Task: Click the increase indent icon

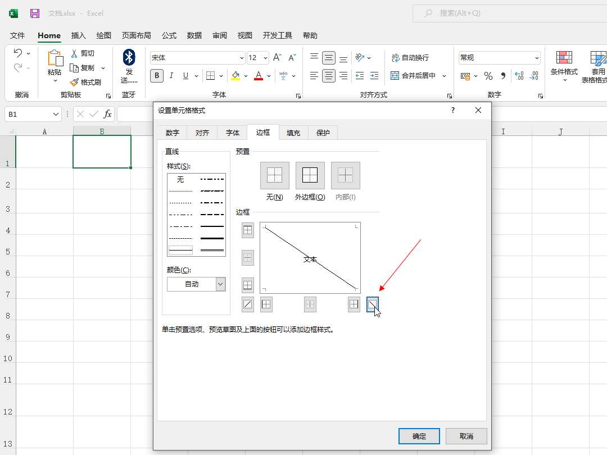Action: (x=374, y=75)
